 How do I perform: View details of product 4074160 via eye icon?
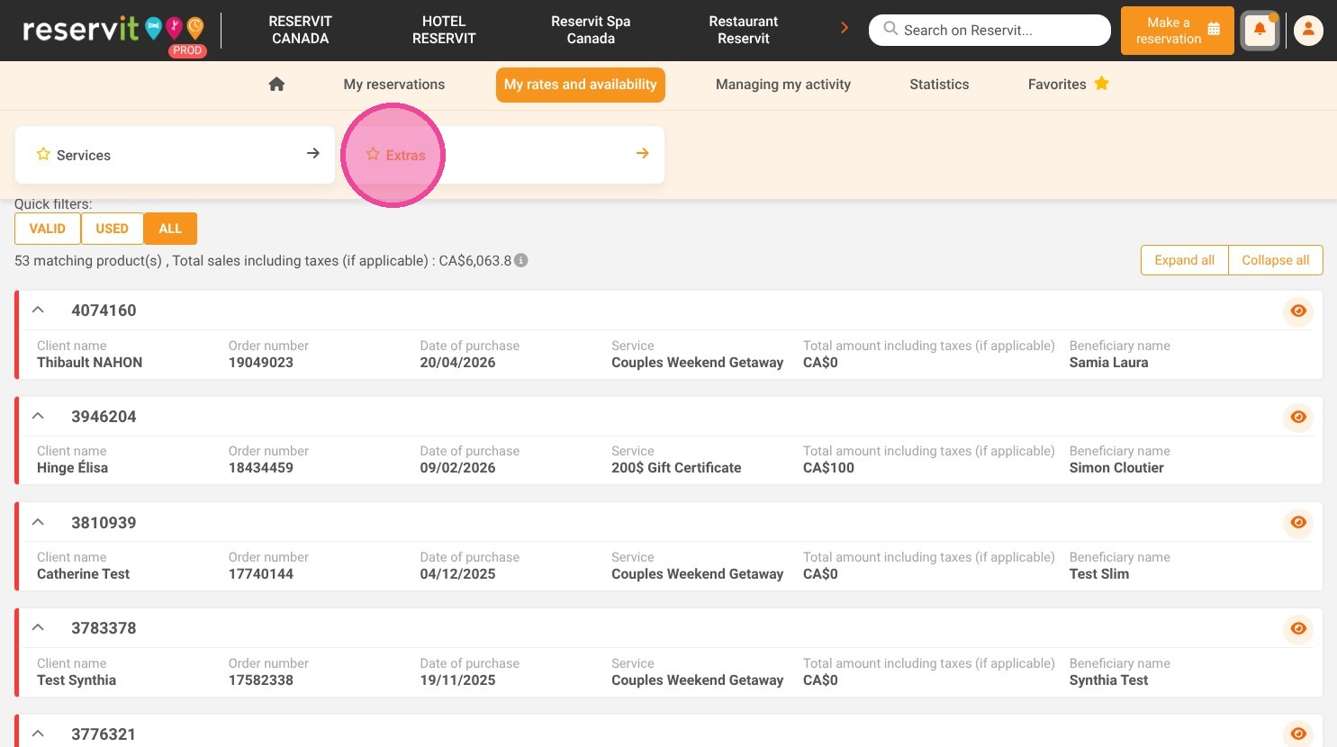(x=1298, y=310)
